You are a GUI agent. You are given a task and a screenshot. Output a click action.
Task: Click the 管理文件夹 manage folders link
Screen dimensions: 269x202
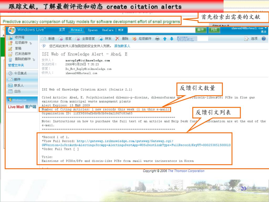pyautogui.click(x=16, y=65)
